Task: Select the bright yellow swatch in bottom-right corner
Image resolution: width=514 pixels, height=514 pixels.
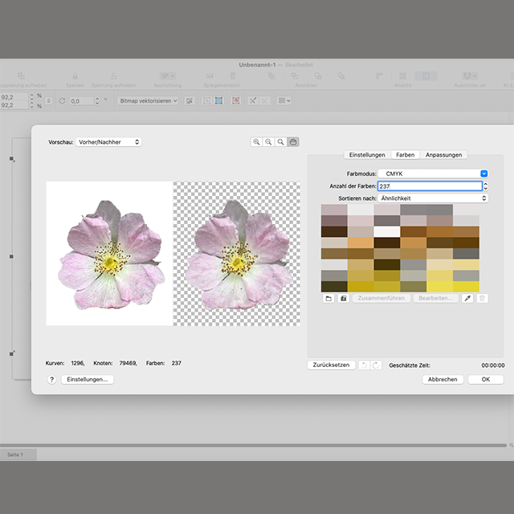Action: (466, 287)
